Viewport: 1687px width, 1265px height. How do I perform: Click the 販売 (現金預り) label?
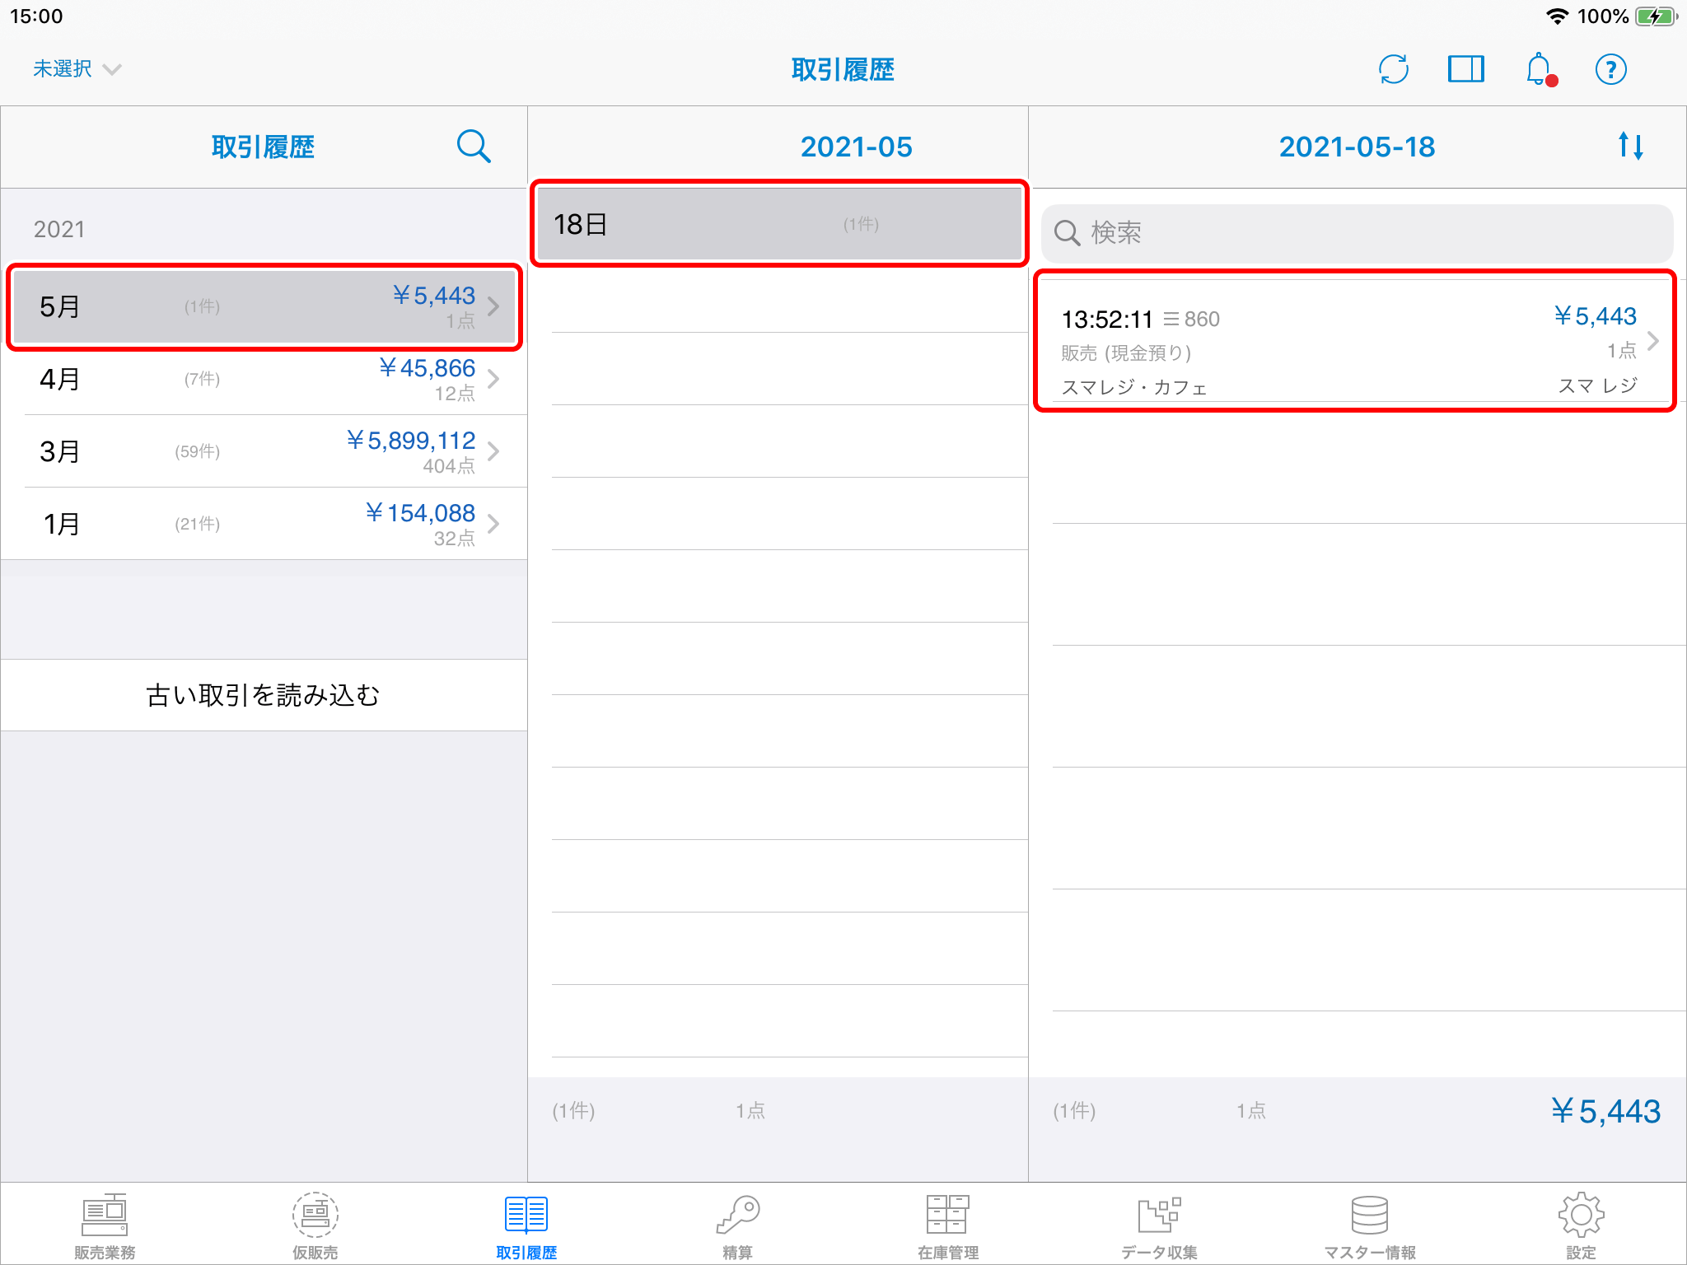(x=1126, y=353)
